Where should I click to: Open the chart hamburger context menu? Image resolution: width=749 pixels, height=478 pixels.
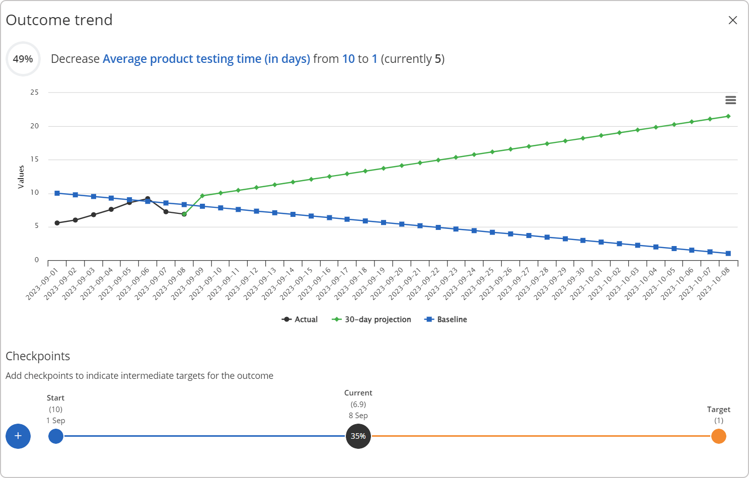click(x=730, y=100)
